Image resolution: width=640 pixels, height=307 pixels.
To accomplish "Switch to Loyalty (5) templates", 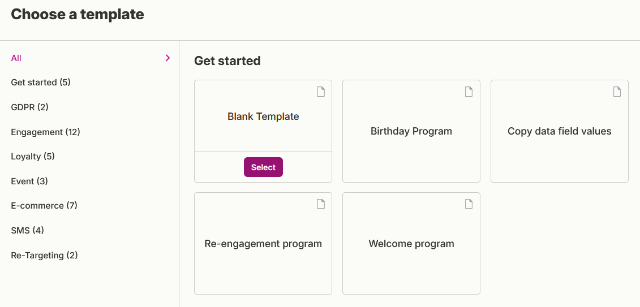I will [33, 157].
